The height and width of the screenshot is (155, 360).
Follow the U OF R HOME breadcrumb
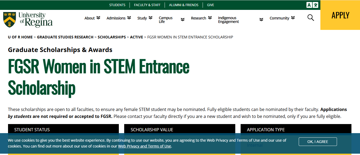tap(20, 37)
